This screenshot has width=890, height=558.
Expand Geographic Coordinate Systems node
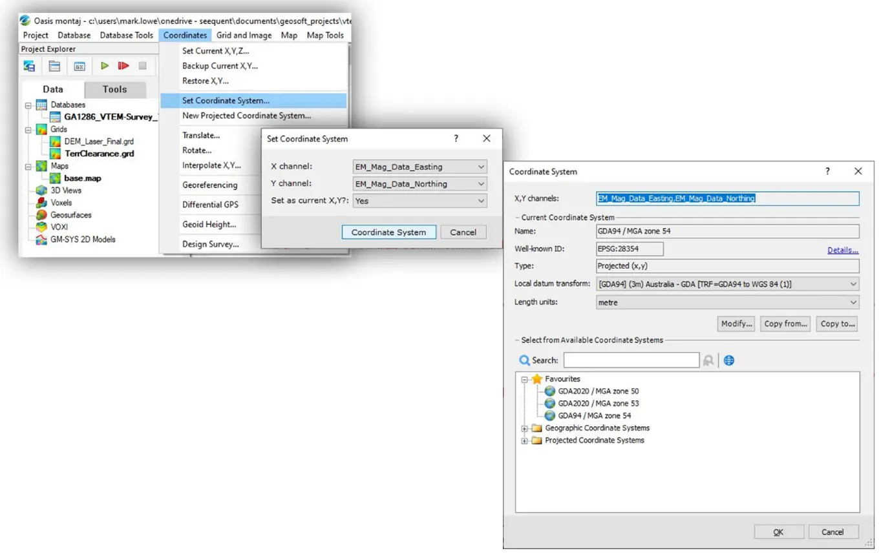tap(525, 428)
